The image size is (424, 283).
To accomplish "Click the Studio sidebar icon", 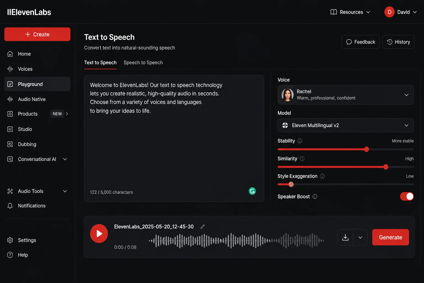I will [x=10, y=129].
